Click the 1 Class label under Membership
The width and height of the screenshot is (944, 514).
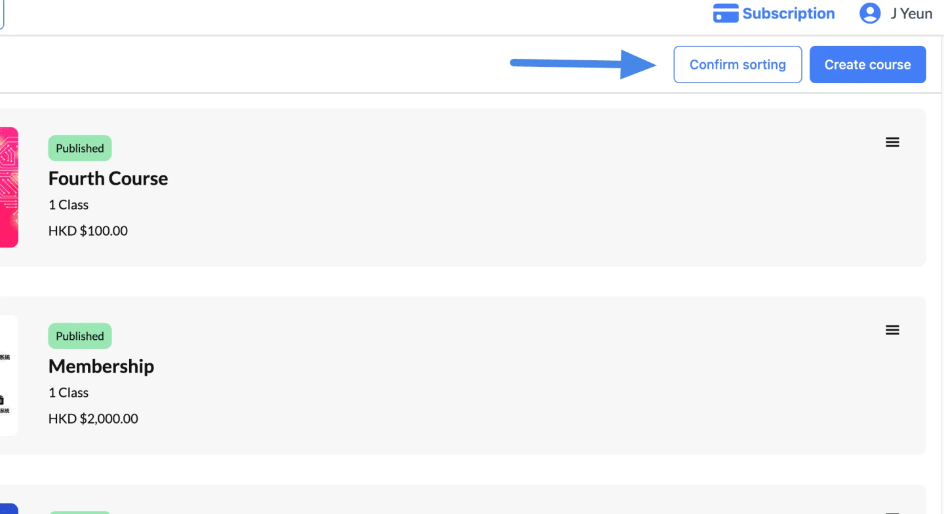tap(68, 393)
